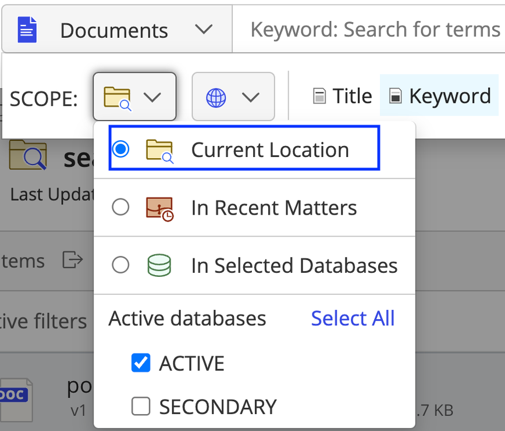Choose In Selected Databases from the menu
The width and height of the screenshot is (505, 431).
[x=294, y=265]
